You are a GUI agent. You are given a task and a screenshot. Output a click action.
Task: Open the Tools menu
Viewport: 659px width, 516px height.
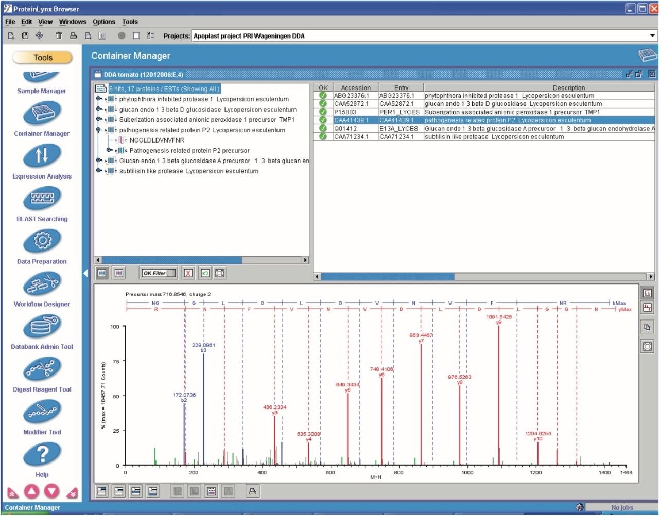pos(130,22)
